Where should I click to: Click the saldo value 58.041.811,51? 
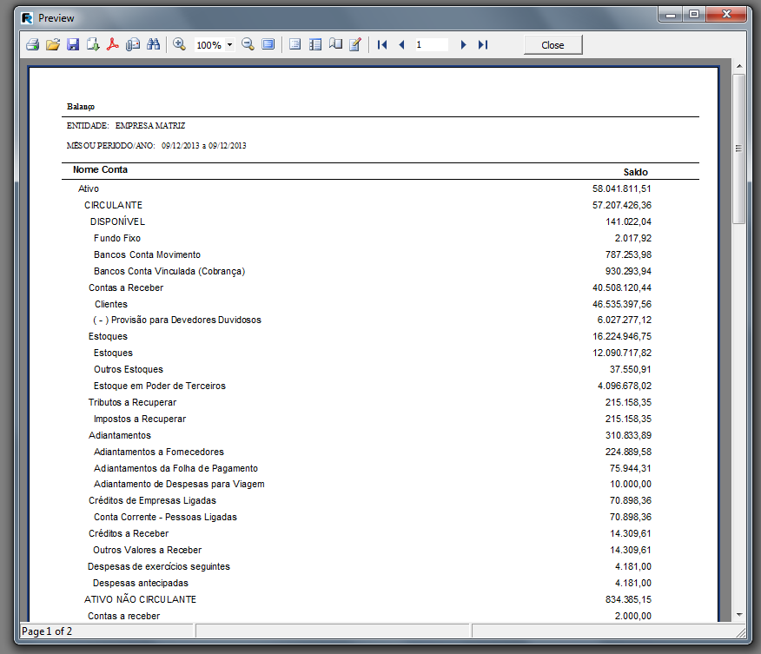622,188
